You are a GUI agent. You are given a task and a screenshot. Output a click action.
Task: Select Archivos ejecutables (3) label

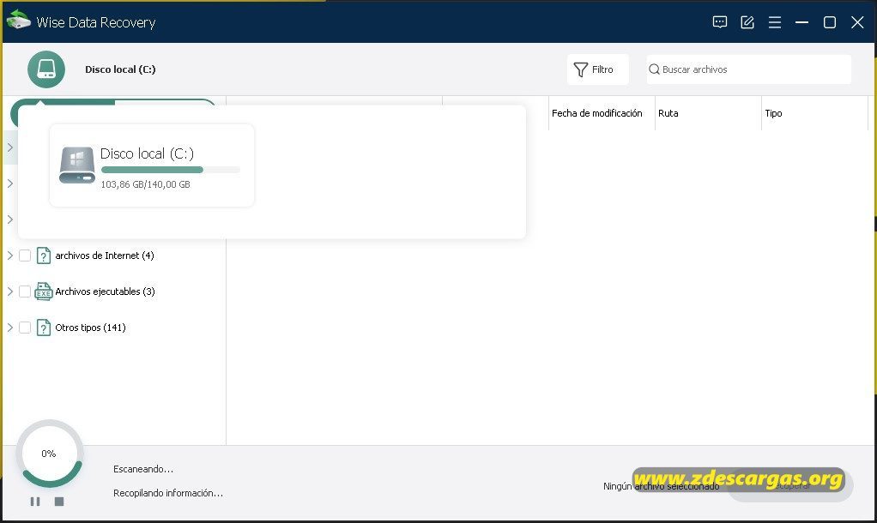tap(106, 292)
